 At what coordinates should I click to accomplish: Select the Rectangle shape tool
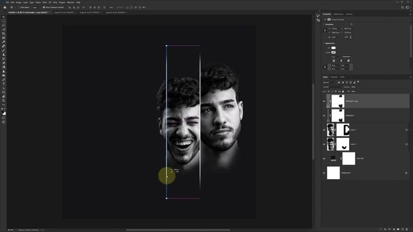pos(4,92)
